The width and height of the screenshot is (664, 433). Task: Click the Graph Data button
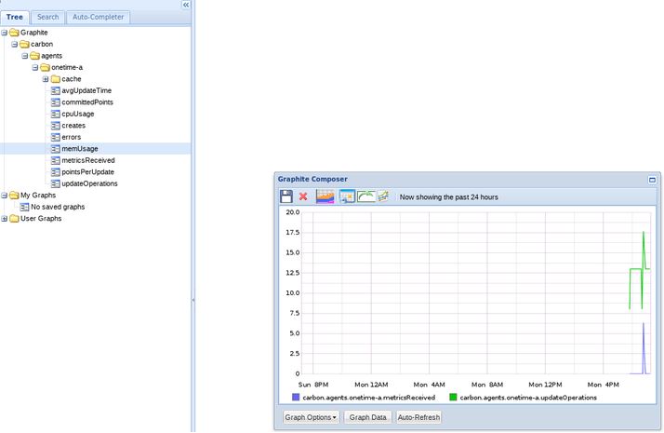pyautogui.click(x=367, y=417)
